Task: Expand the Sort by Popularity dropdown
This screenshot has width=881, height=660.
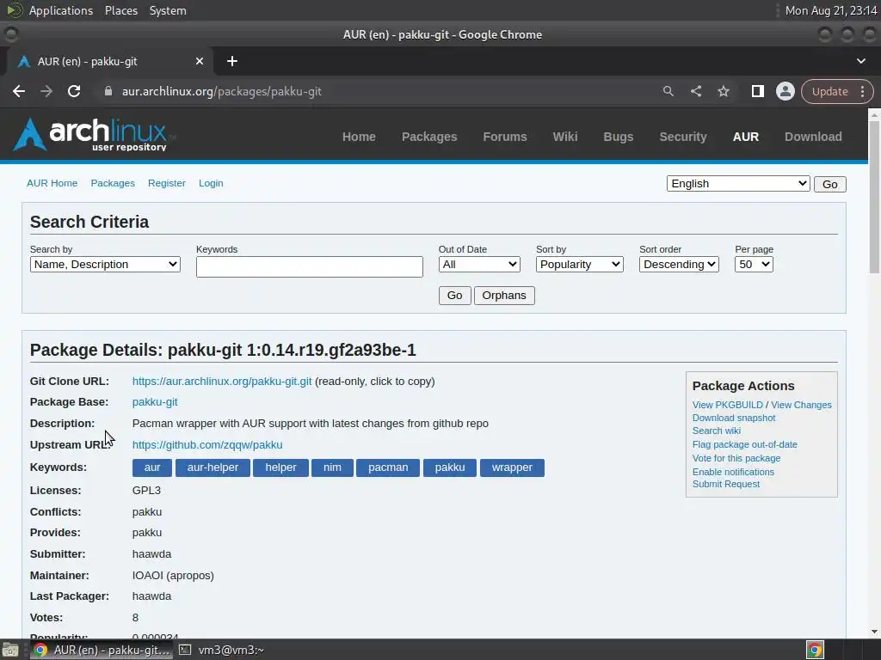Action: coord(579,265)
